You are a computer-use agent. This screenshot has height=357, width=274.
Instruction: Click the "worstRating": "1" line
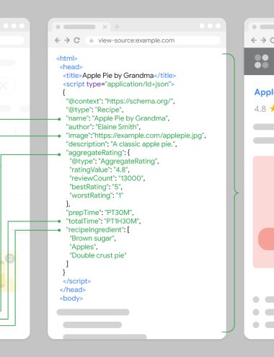pos(97,195)
